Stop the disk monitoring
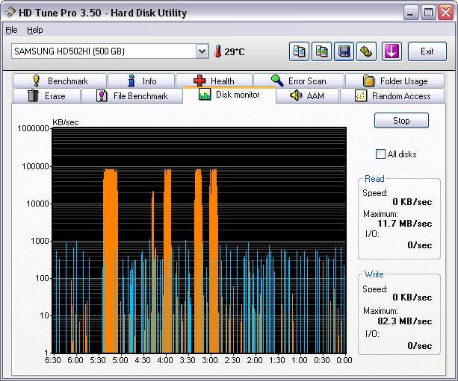 pos(401,120)
